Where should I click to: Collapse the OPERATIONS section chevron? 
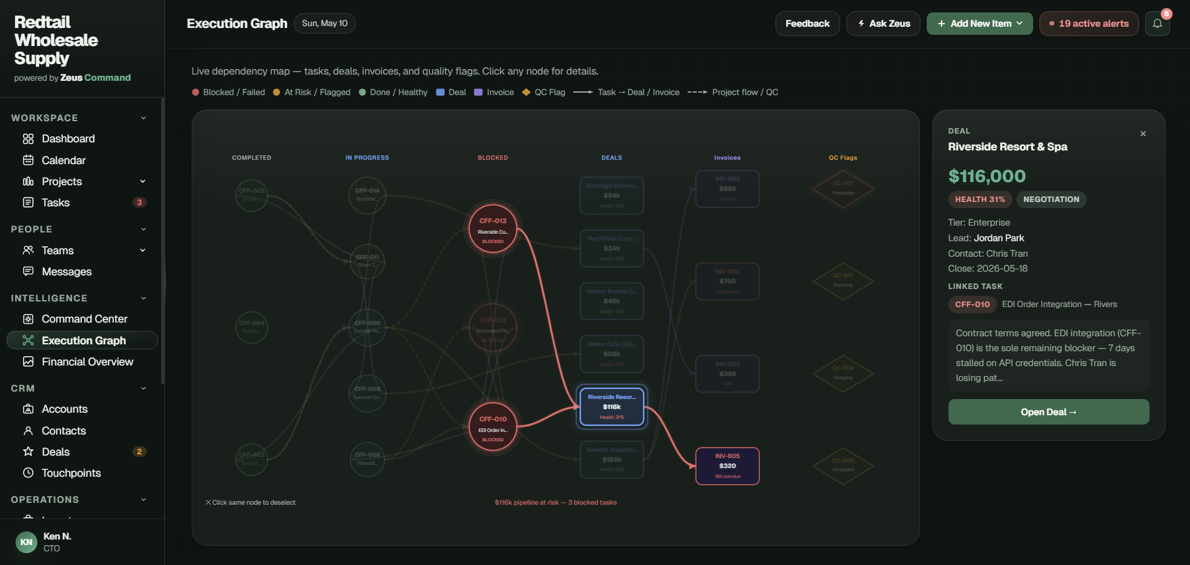pos(144,500)
